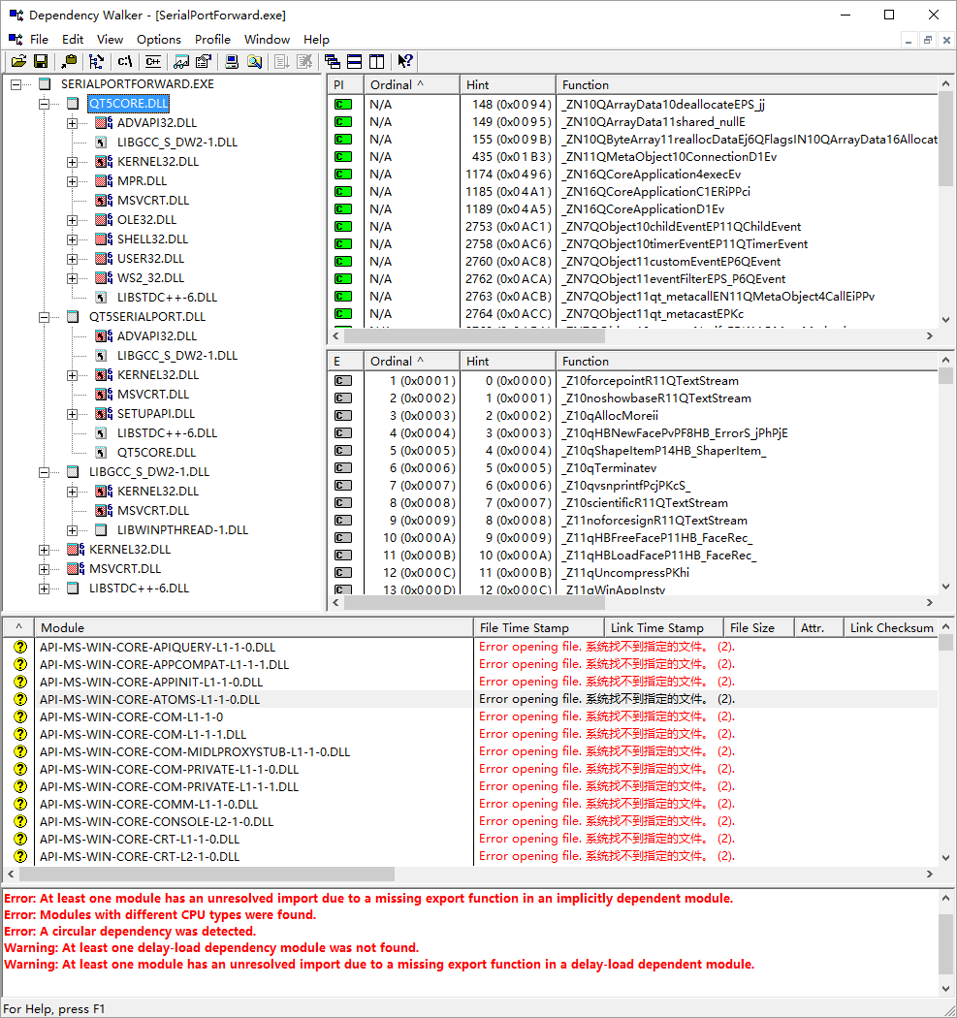Image resolution: width=957 pixels, height=1018 pixels.
Task: Click the Copy toolbar icon
Action: 69,62
